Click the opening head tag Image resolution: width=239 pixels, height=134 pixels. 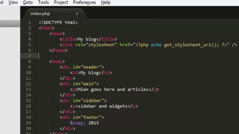(x=57, y=34)
